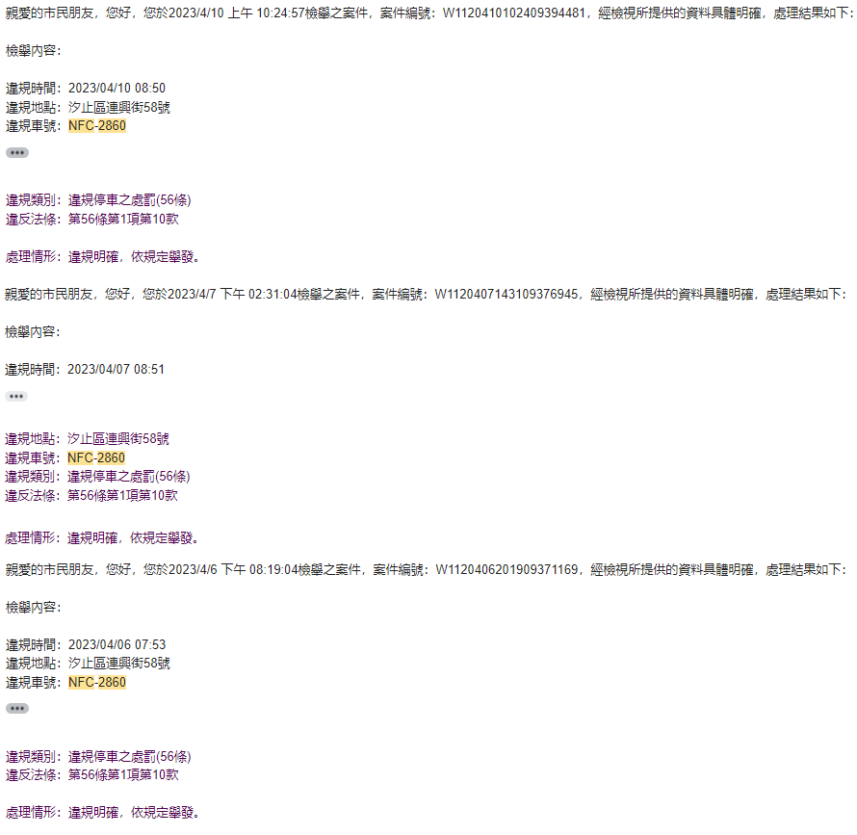Click 第56條第1項第10款 in the first message
The height and width of the screenshot is (835, 857).
123,220
